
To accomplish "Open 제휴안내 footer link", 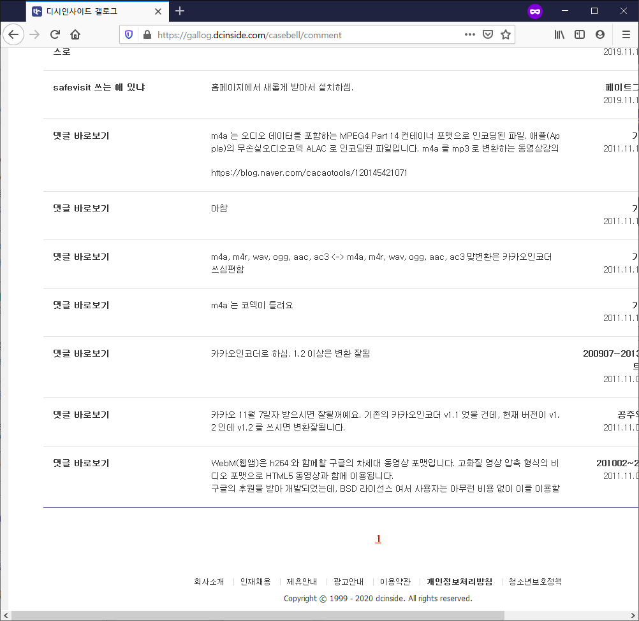I will point(302,582).
